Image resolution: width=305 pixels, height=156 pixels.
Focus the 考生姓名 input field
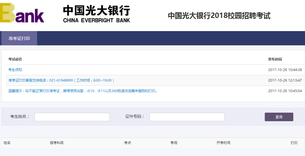[72, 117]
